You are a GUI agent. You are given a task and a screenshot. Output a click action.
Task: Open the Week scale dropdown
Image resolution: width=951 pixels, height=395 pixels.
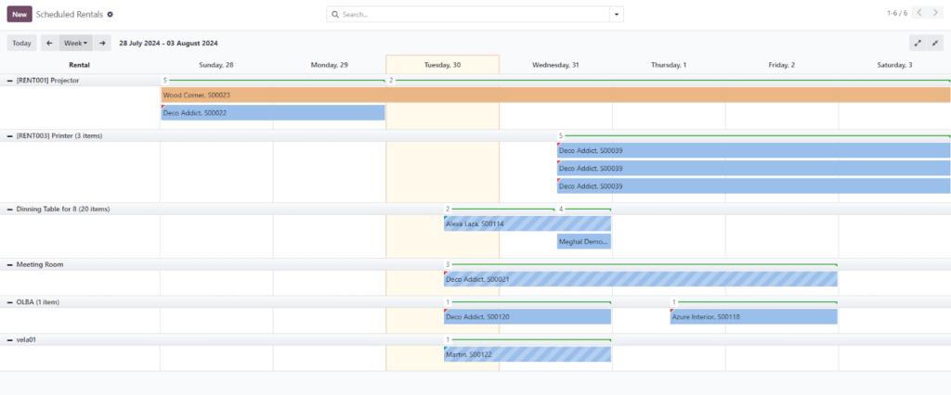point(75,43)
